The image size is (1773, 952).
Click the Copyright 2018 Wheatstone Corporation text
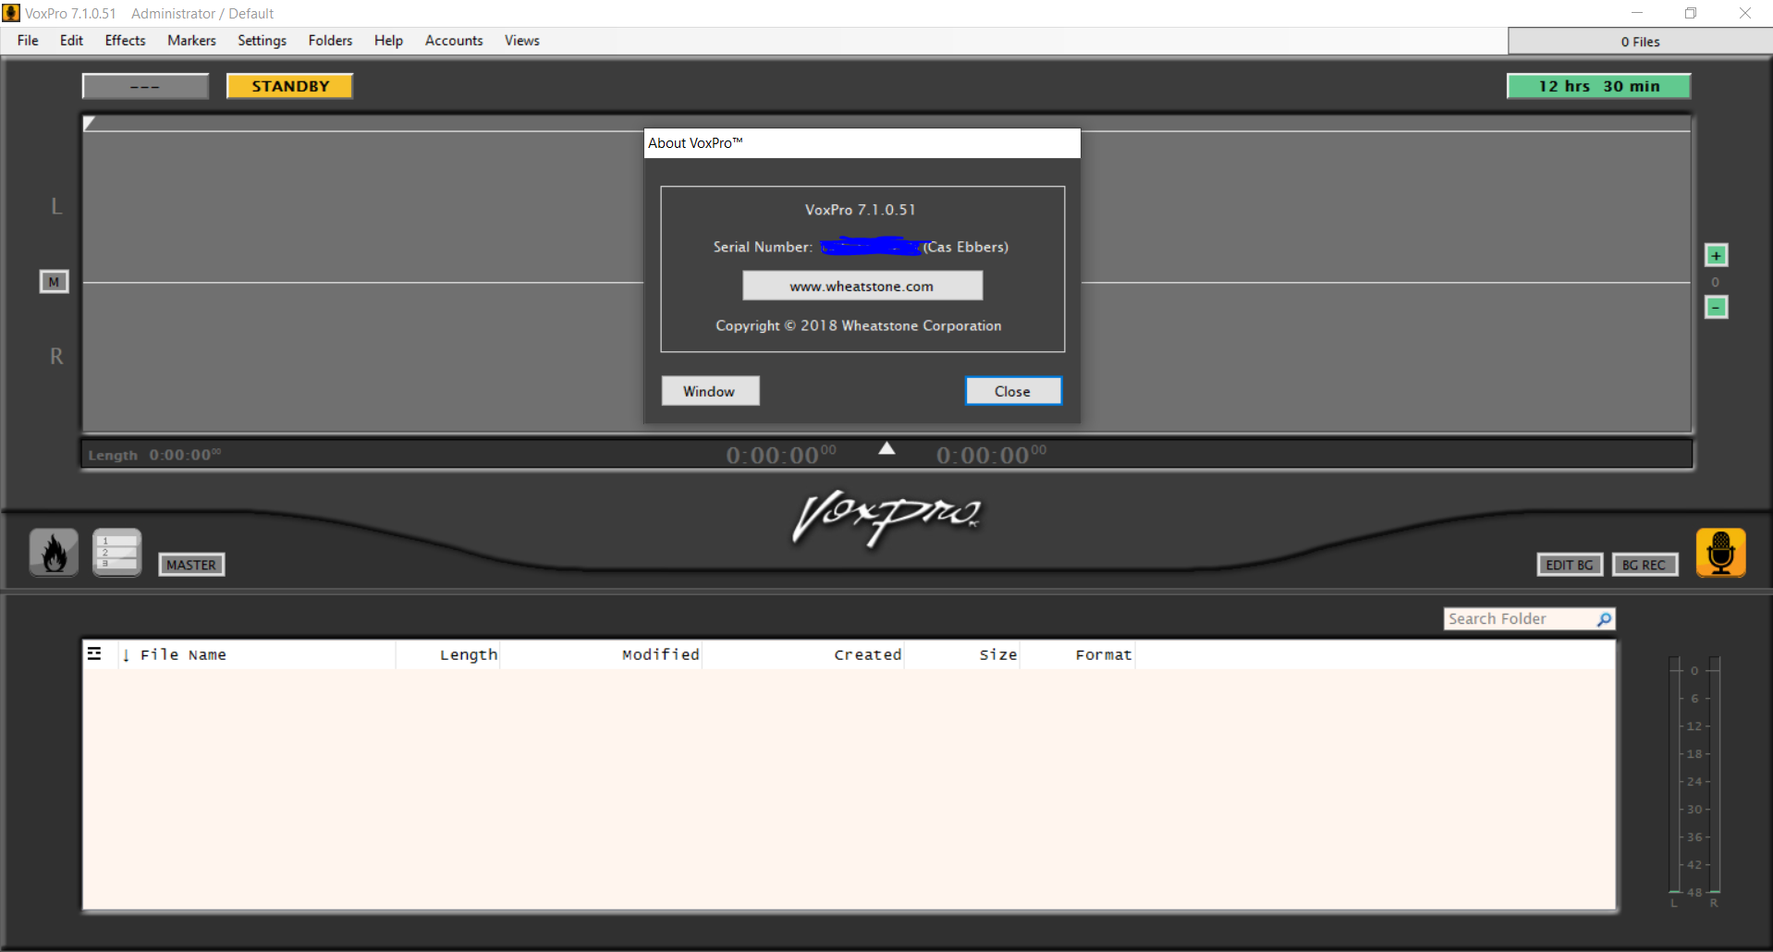[859, 325]
